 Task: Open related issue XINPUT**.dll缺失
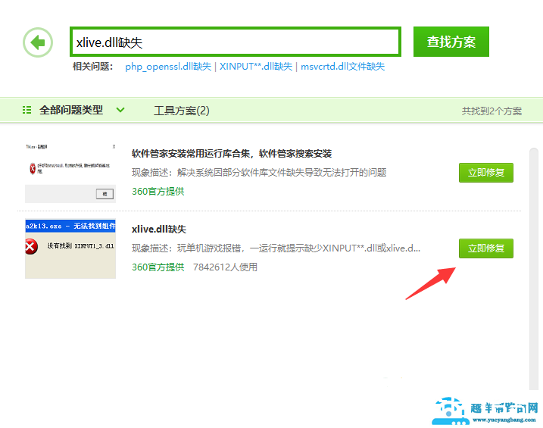point(256,67)
